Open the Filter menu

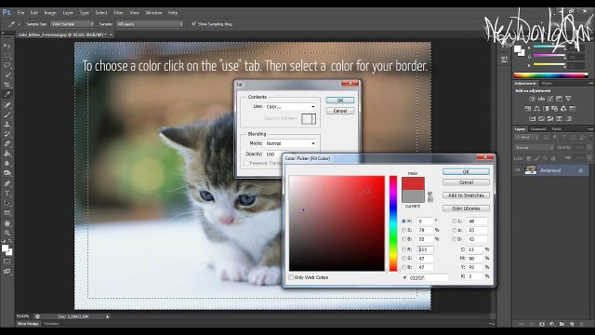point(118,12)
